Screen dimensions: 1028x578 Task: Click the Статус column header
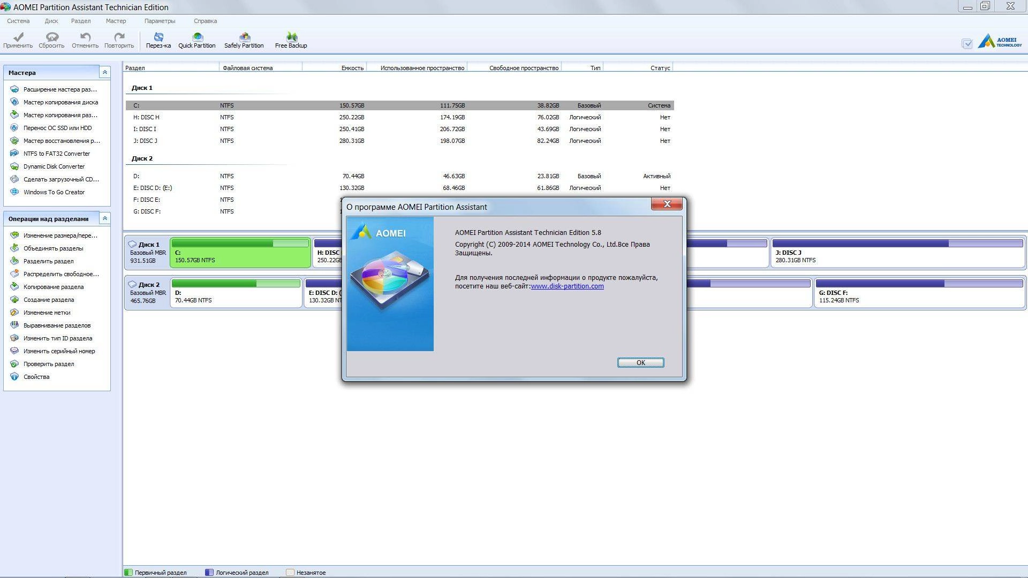638,67
